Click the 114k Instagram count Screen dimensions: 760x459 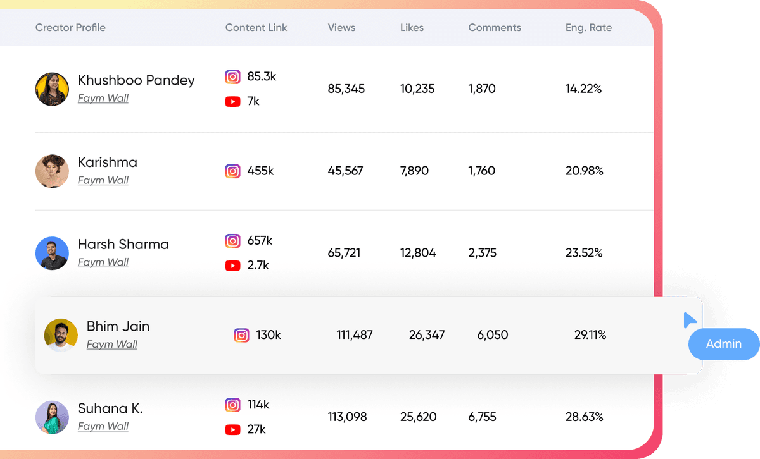pyautogui.click(x=258, y=405)
